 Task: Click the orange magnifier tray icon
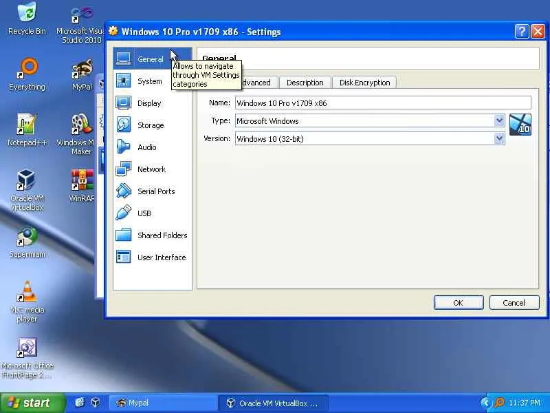click(x=499, y=403)
